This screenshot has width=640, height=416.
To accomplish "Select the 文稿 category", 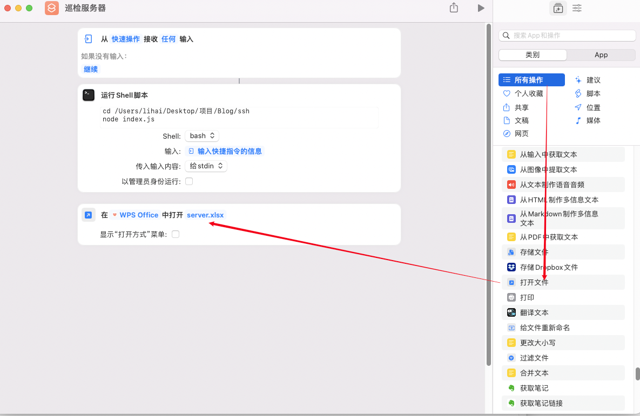I will click(x=516, y=120).
